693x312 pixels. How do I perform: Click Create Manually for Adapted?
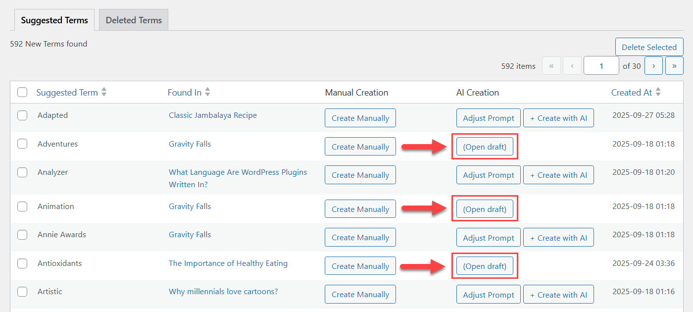(360, 118)
